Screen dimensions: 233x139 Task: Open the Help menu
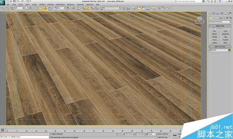pos(98,5)
